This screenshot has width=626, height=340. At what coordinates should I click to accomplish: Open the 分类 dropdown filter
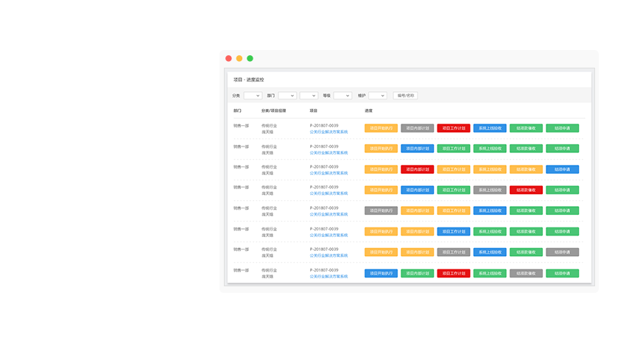(253, 96)
